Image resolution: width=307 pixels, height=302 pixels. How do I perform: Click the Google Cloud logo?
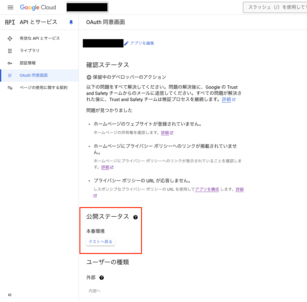point(38,7)
